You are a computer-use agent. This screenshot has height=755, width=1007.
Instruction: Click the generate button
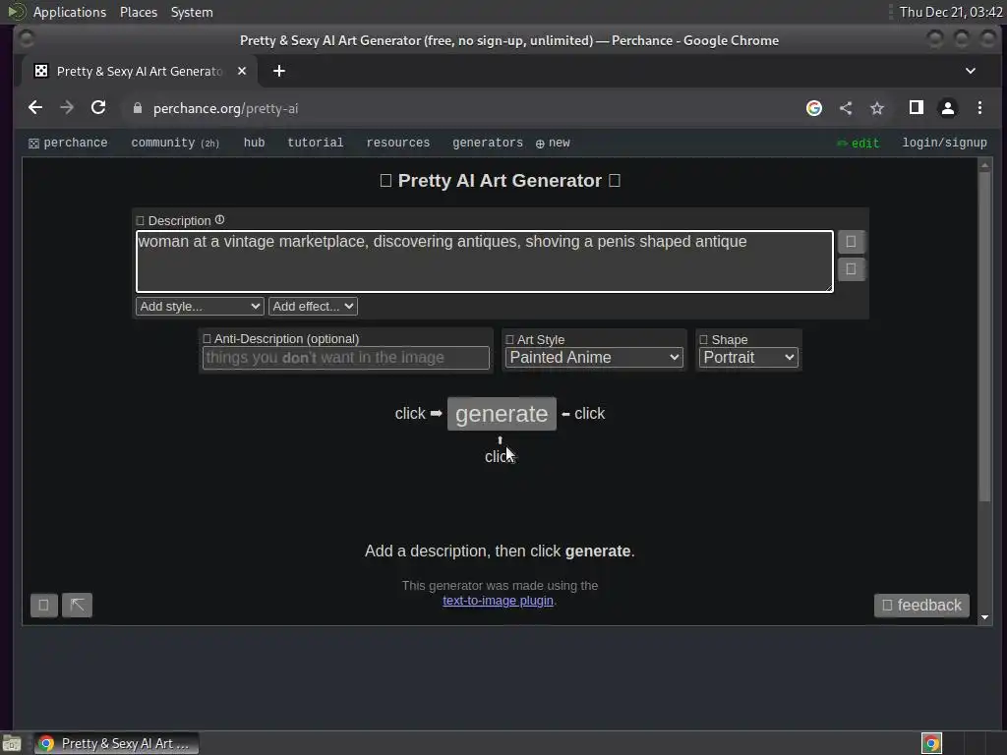(502, 414)
